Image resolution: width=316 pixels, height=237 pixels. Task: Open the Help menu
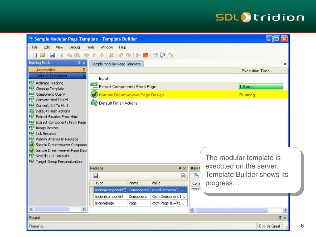123,47
